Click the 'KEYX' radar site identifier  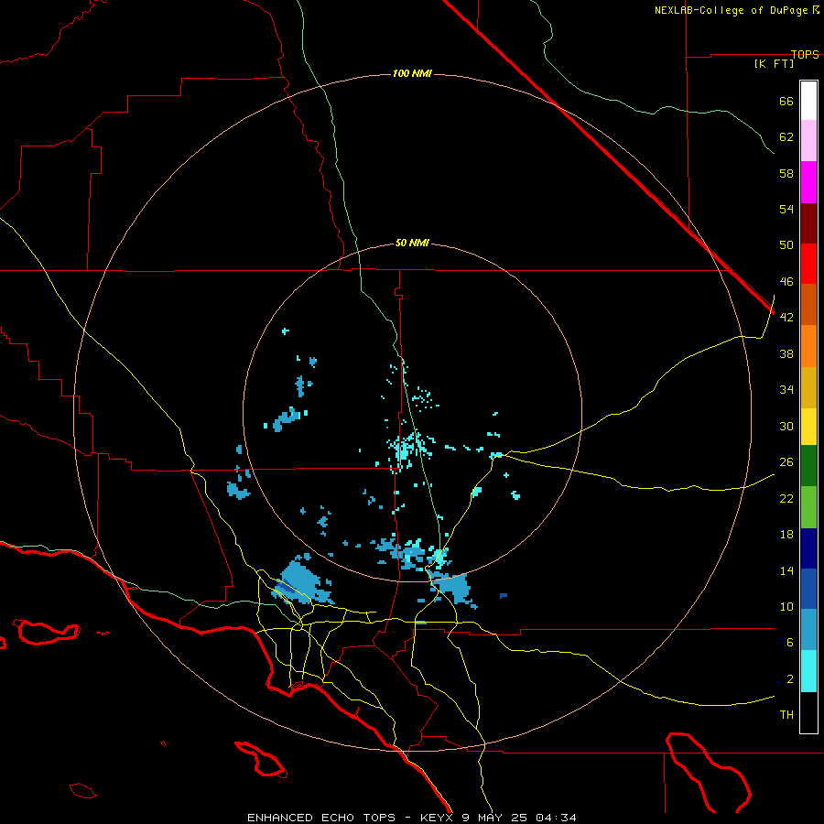coord(437,818)
